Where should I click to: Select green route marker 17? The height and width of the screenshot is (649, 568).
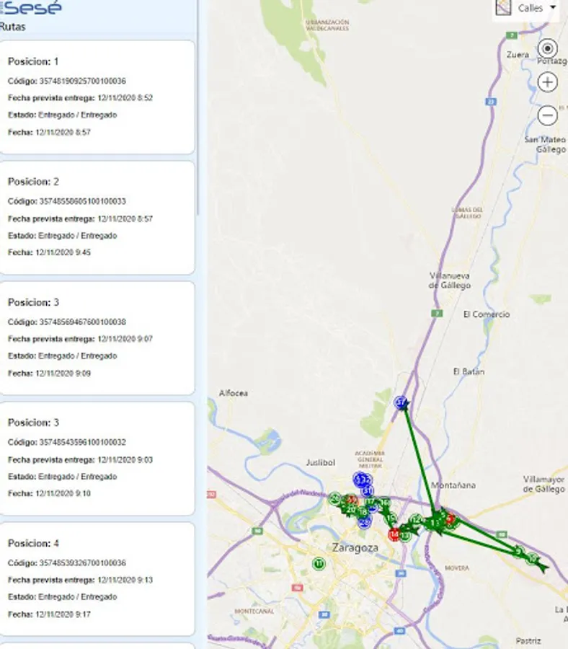coord(370,502)
